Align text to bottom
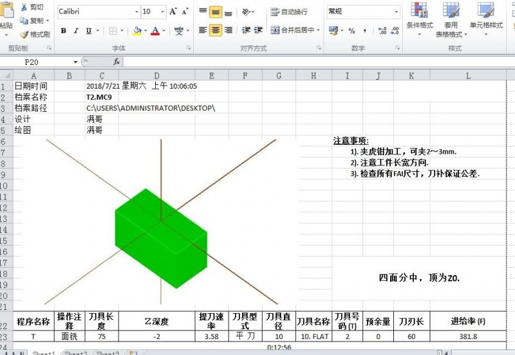Viewport: 515px width, 355px height. [x=229, y=12]
